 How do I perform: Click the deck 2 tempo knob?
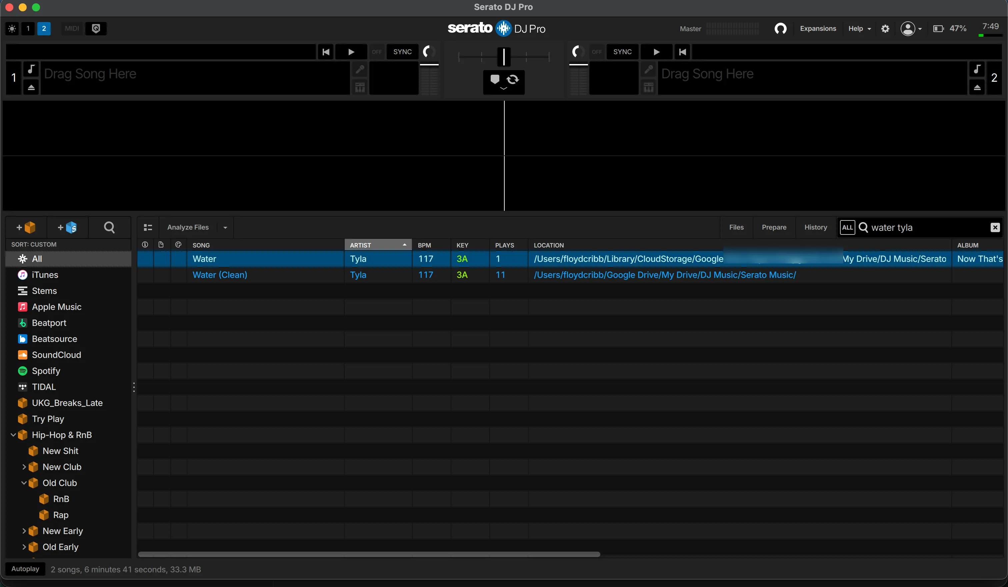577,52
